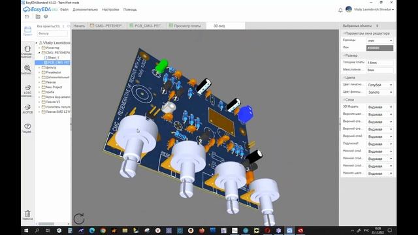Click the second toolbar icon beside the divider
The image size is (418, 235).
coord(38,17)
